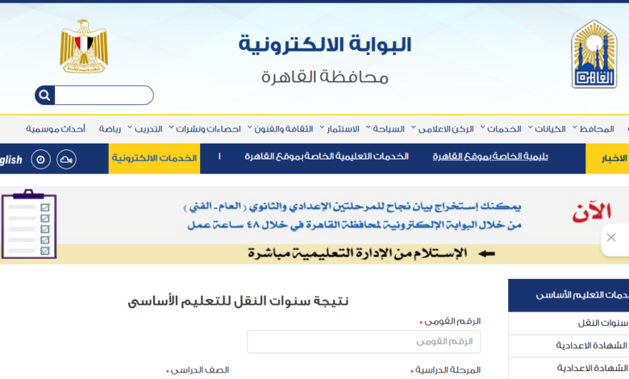629x379 pixels.
Task: Click the Cairo governorate logo
Action: (x=594, y=54)
